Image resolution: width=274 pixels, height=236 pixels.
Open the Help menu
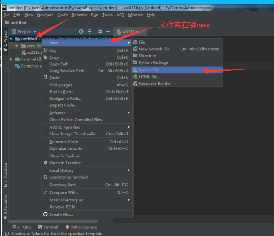[x=151, y=15]
